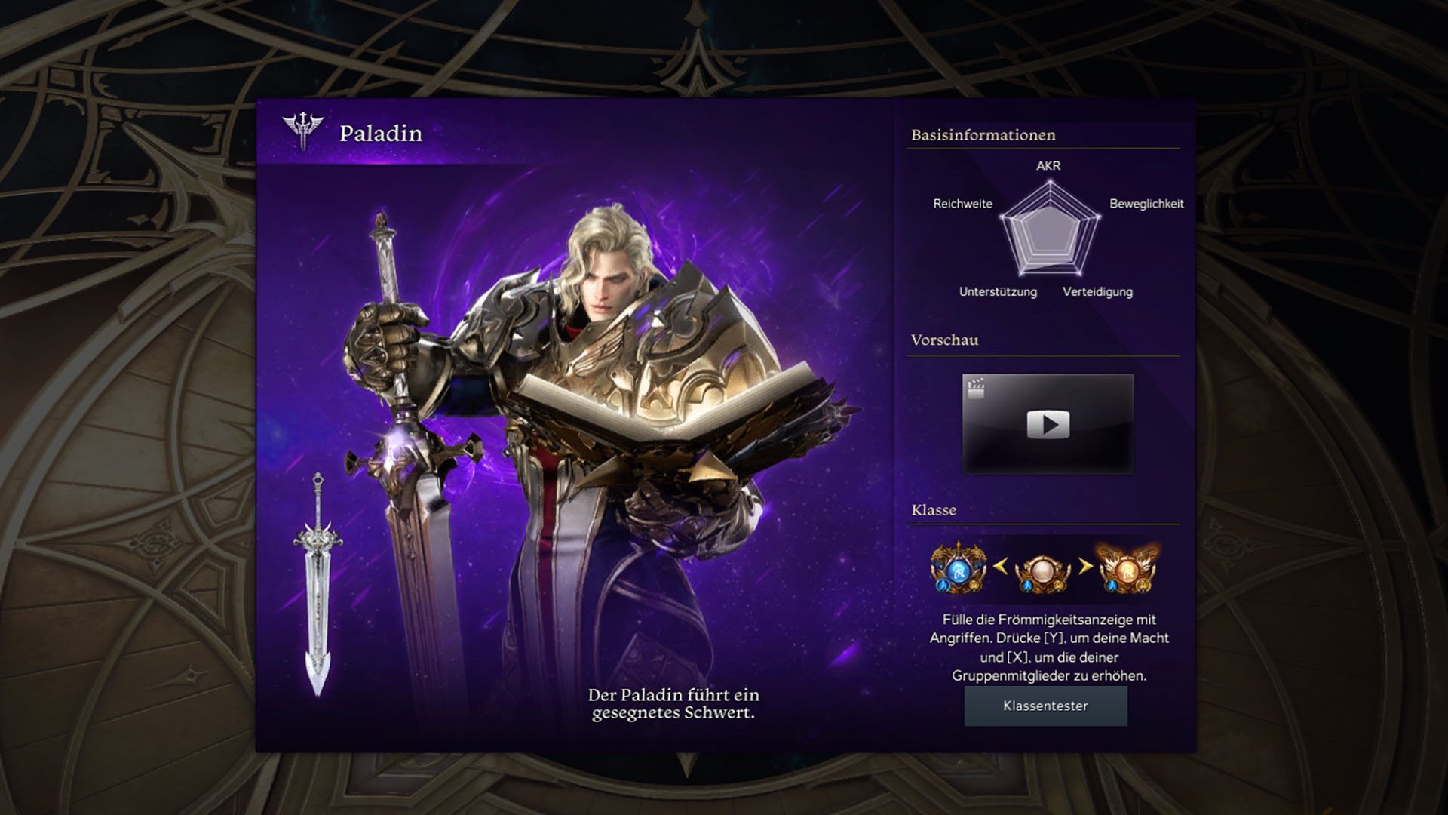Click the Unterstützung stat label
Screen dimensions: 1448x815
998,292
